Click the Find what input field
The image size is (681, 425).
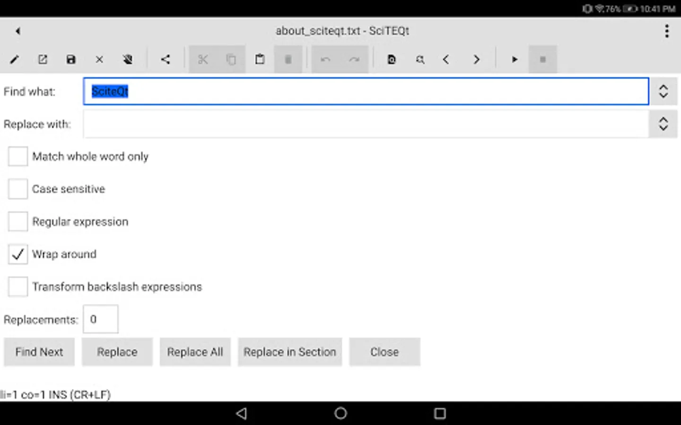pyautogui.click(x=366, y=91)
